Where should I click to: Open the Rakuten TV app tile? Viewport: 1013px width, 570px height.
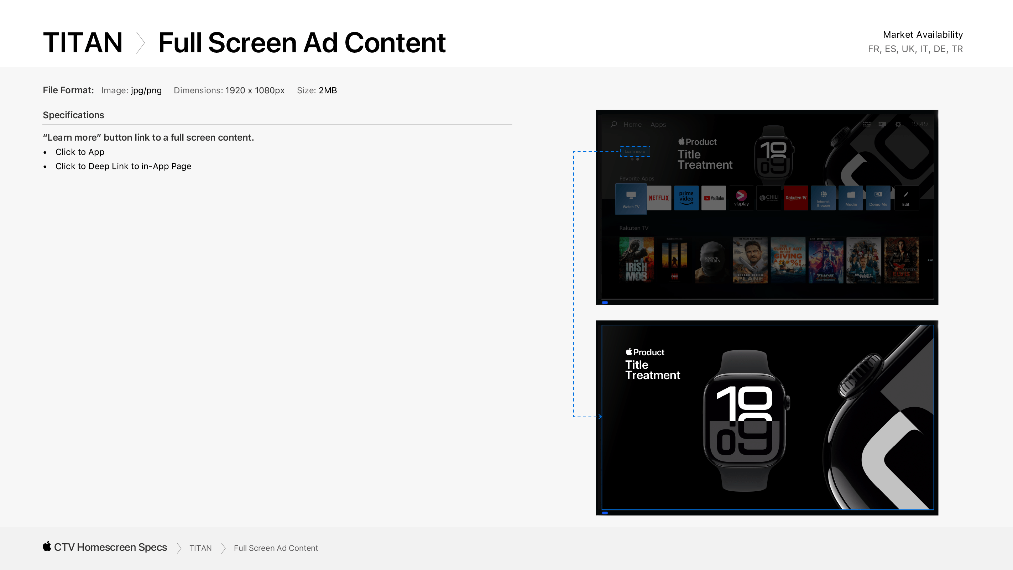[x=796, y=198]
